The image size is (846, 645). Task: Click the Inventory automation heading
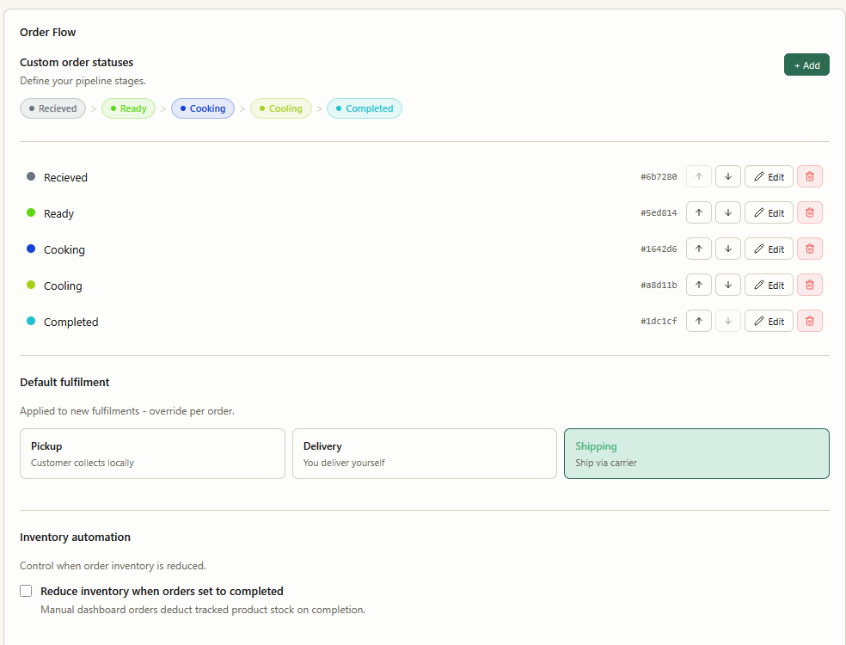coord(75,537)
